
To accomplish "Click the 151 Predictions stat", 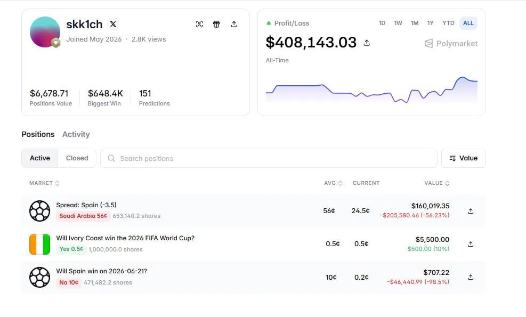I will 155,97.
